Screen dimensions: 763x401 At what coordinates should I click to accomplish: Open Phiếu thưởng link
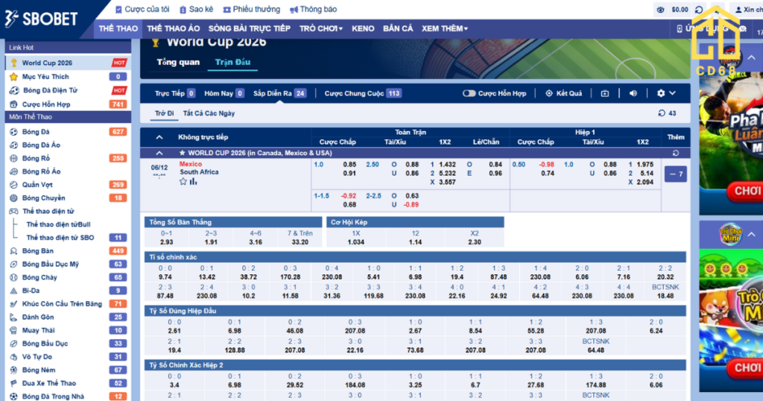pos(252,9)
